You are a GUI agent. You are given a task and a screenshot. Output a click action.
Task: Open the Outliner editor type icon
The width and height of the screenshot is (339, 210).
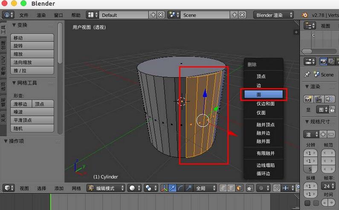point(310,26)
